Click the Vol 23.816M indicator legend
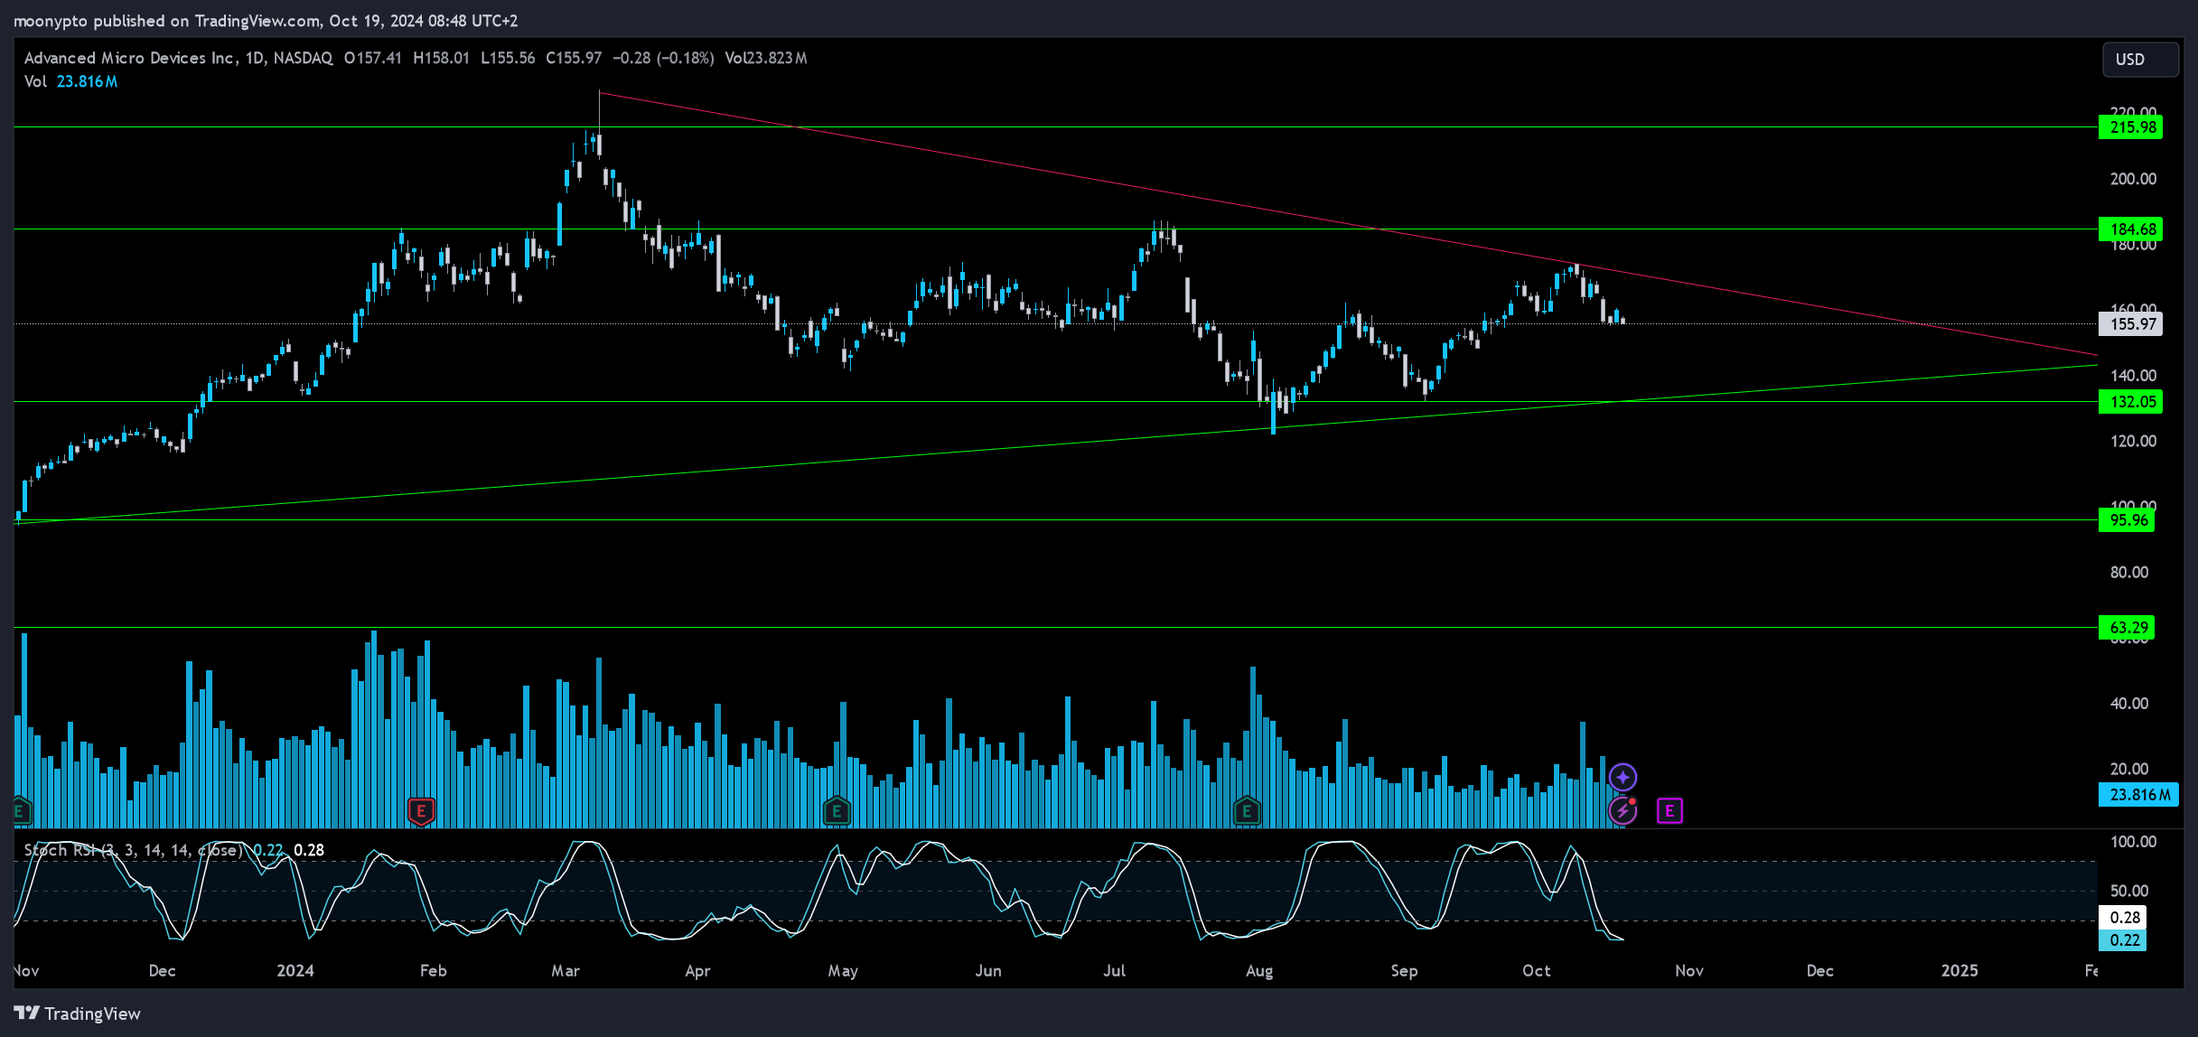The image size is (2198, 1037). point(70,81)
